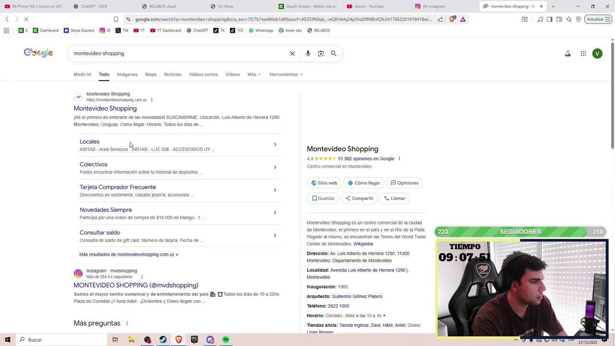Switch to VasoG - YouTube browser tab

[376, 6]
